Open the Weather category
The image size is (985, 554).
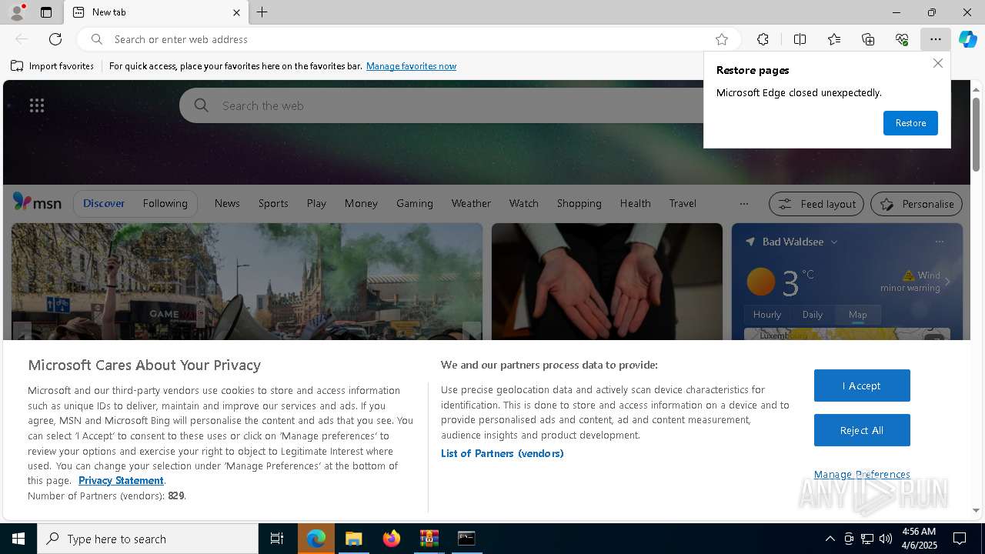(x=471, y=203)
